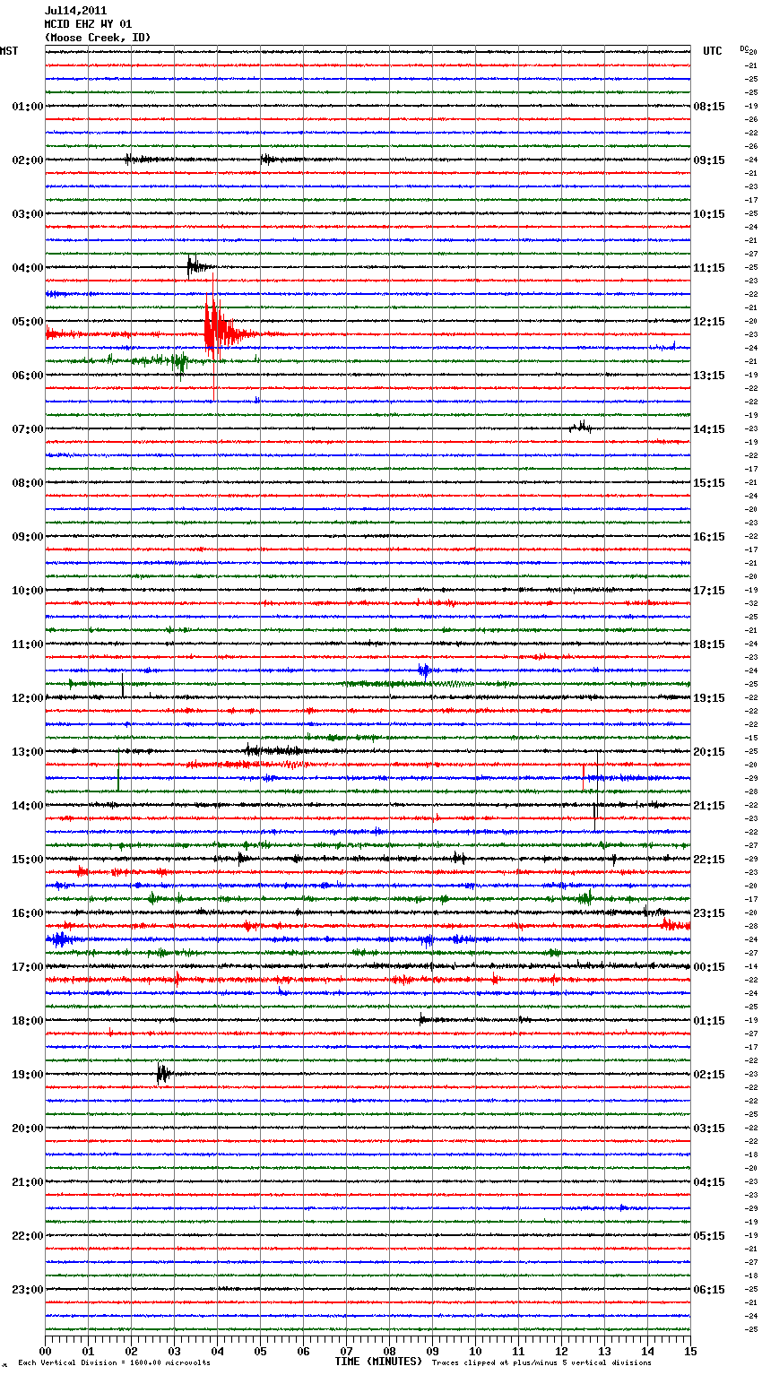This screenshot has width=762, height=1375.
Task: Click the (Moose Creek, ID) location label
Action: pos(98,38)
